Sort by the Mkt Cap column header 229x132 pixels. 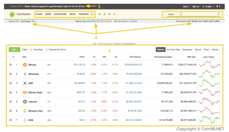[x=191, y=57]
